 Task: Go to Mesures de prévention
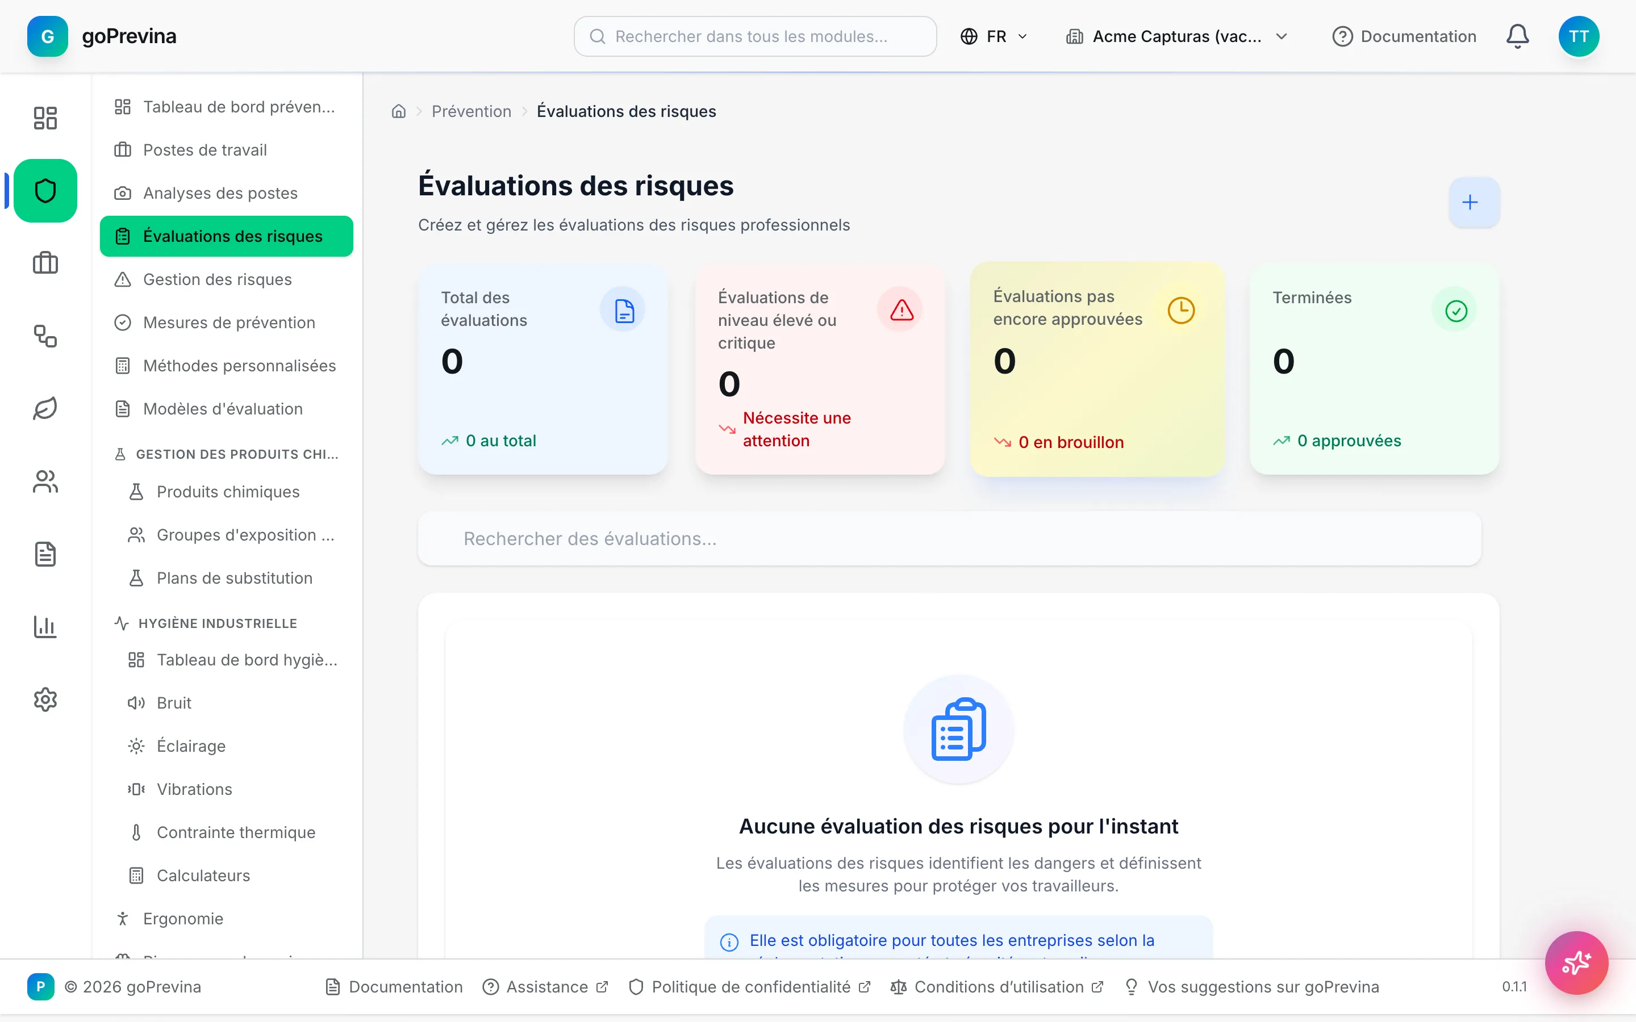tap(227, 322)
